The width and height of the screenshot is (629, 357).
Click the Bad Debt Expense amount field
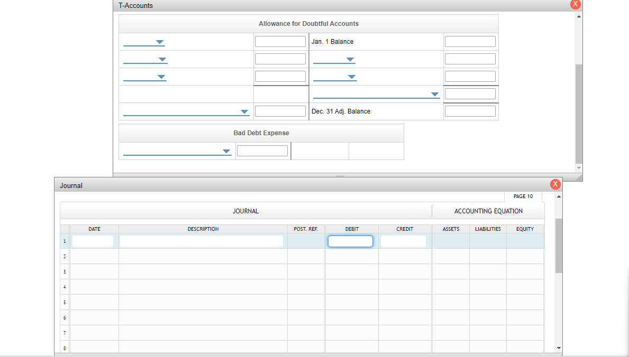pyautogui.click(x=262, y=151)
